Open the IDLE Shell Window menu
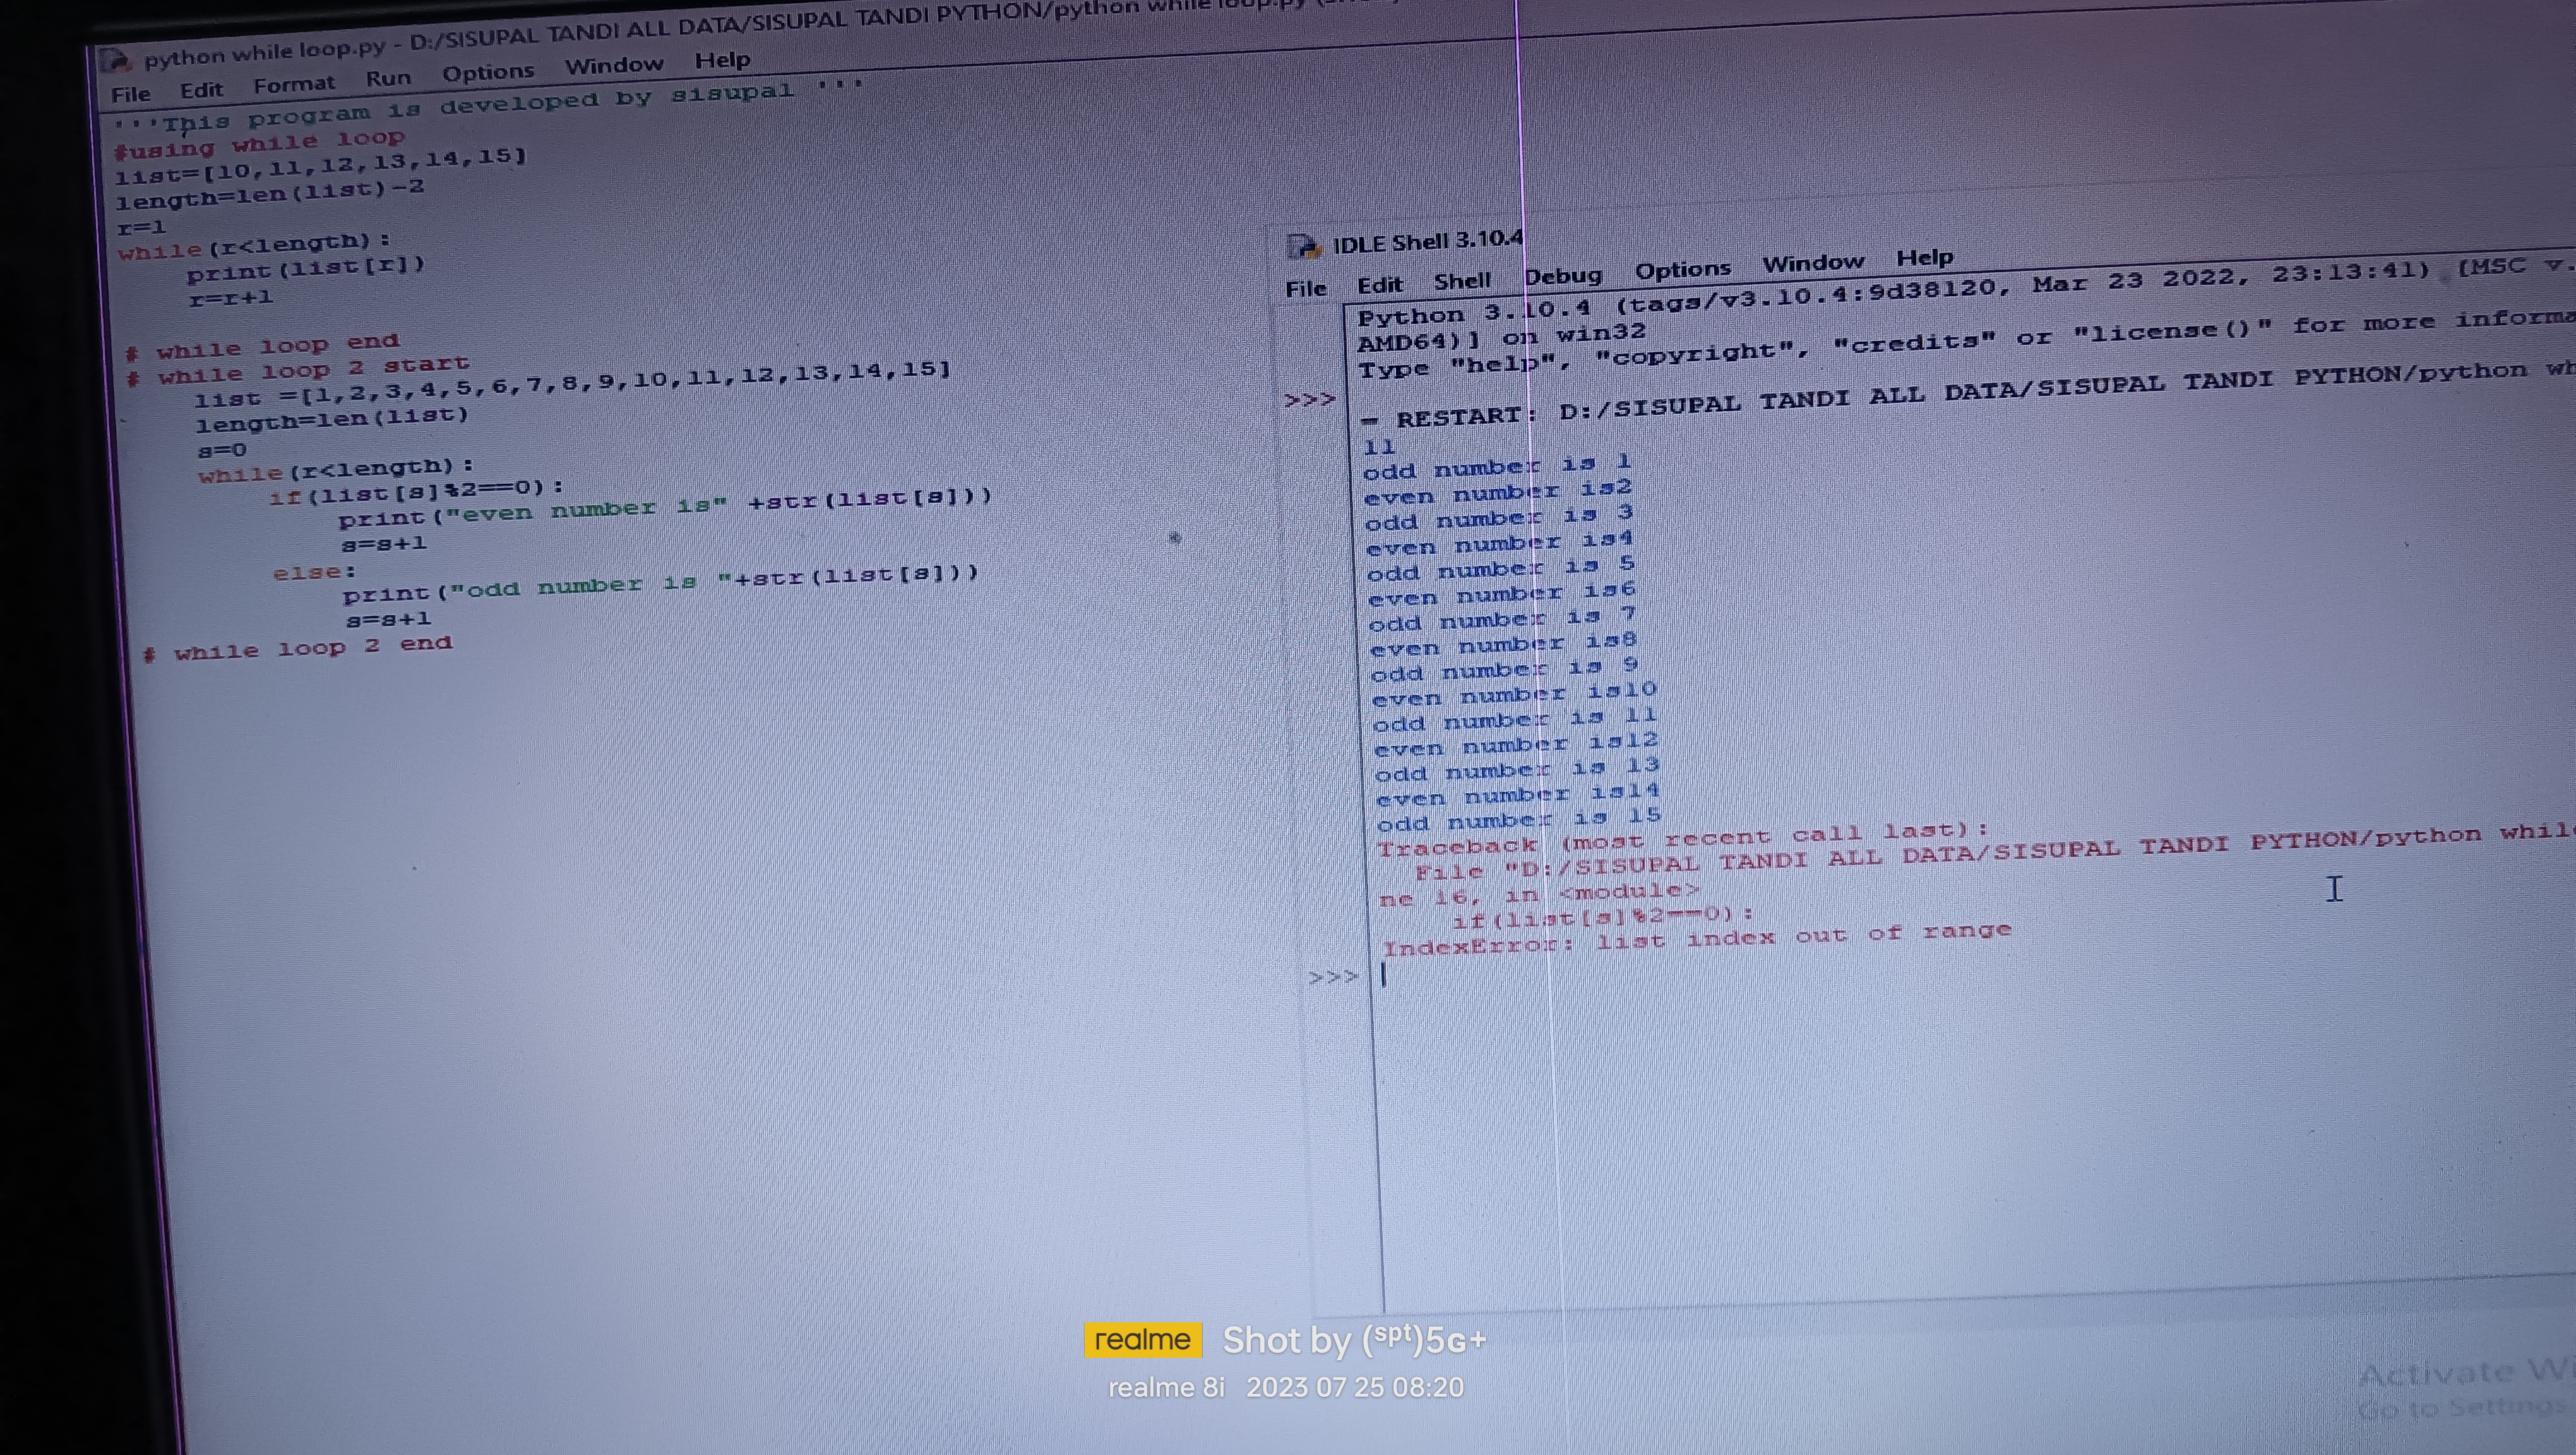 tap(1812, 263)
